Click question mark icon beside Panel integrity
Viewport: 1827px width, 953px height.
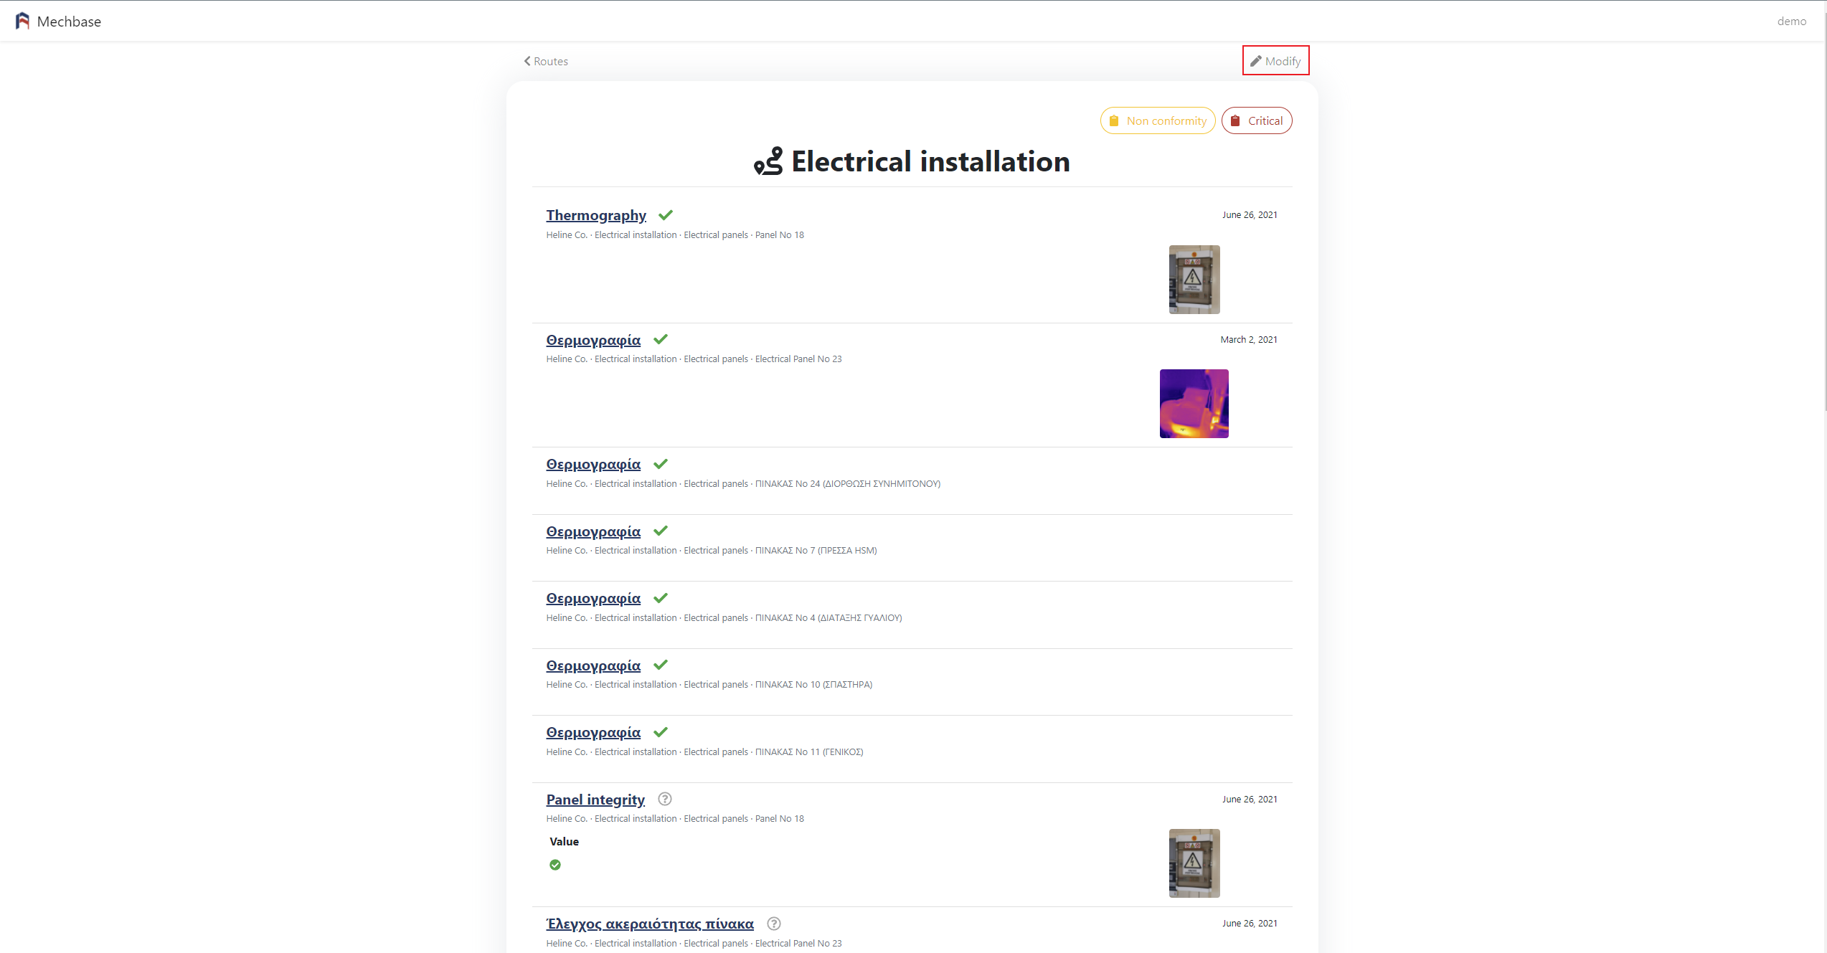tap(665, 799)
